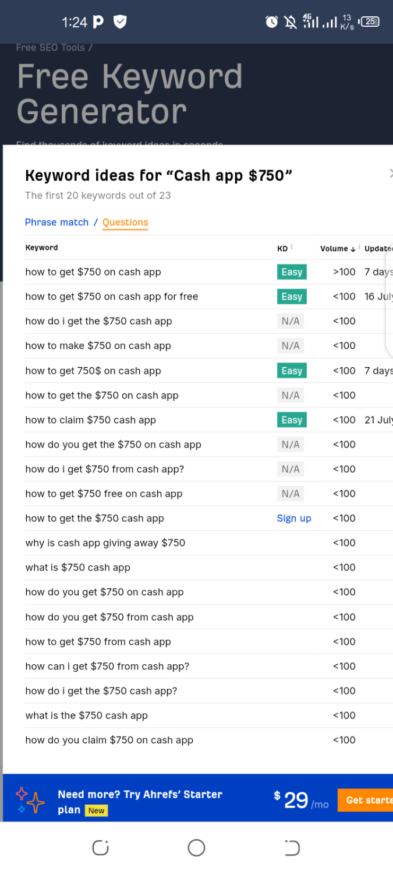The height and width of the screenshot is (874, 393).
Task: Select 'how can i get $750 from cash app?'
Action: [x=107, y=666]
